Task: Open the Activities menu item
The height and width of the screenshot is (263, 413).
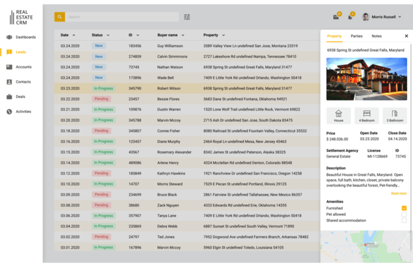Action: click(x=23, y=112)
